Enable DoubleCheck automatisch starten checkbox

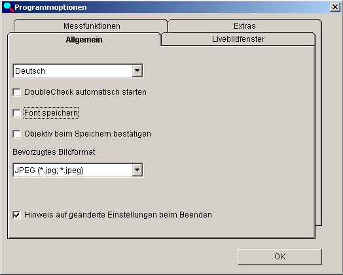pos(16,92)
